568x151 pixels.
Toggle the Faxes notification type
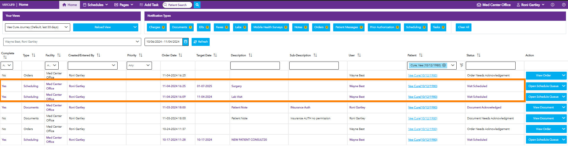[222, 27]
